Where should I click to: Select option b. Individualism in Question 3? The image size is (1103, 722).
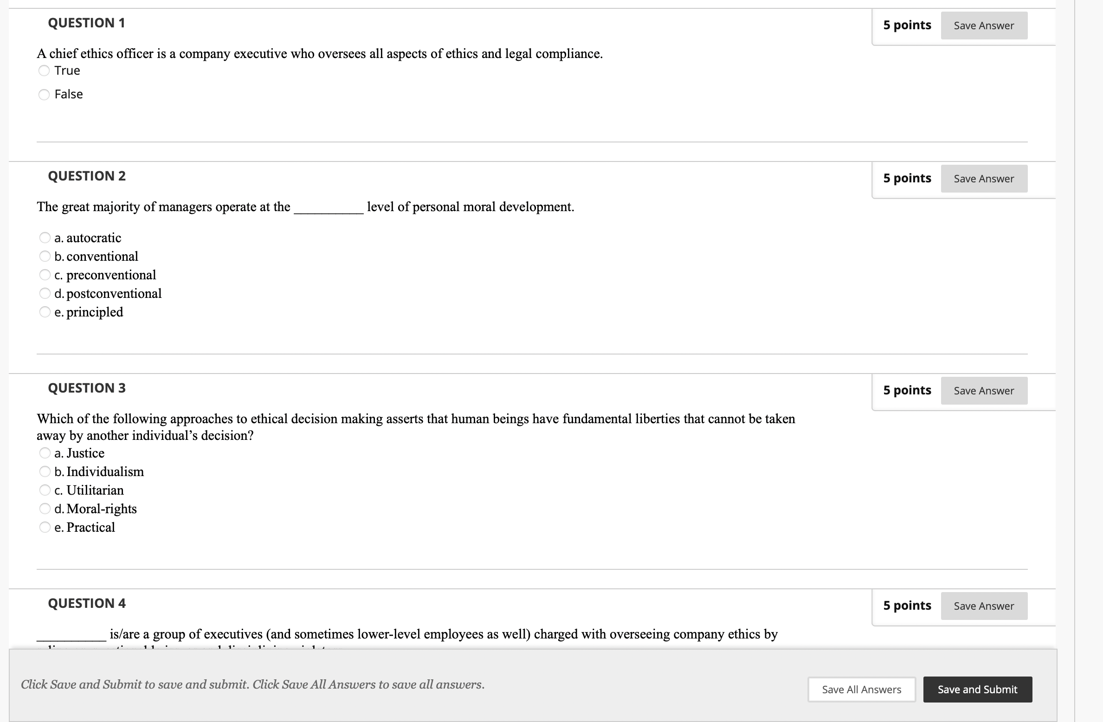[x=44, y=471]
